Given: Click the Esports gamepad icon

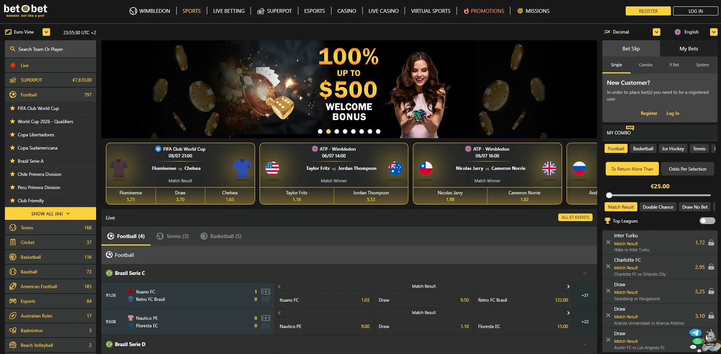Looking at the screenshot, I should pos(13,301).
